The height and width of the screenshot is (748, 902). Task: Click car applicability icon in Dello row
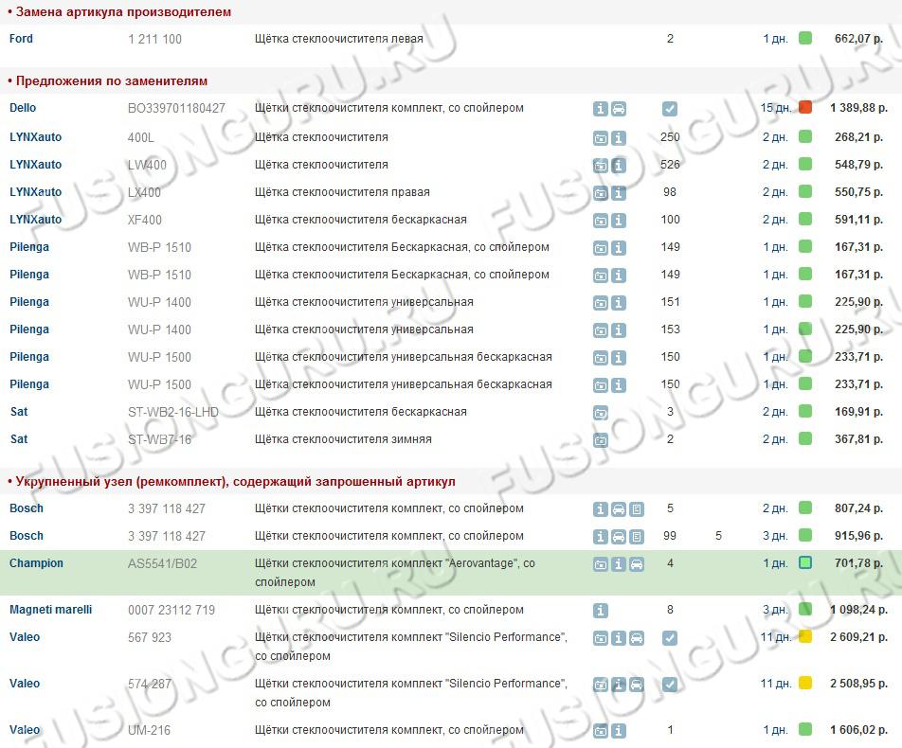[619, 109]
